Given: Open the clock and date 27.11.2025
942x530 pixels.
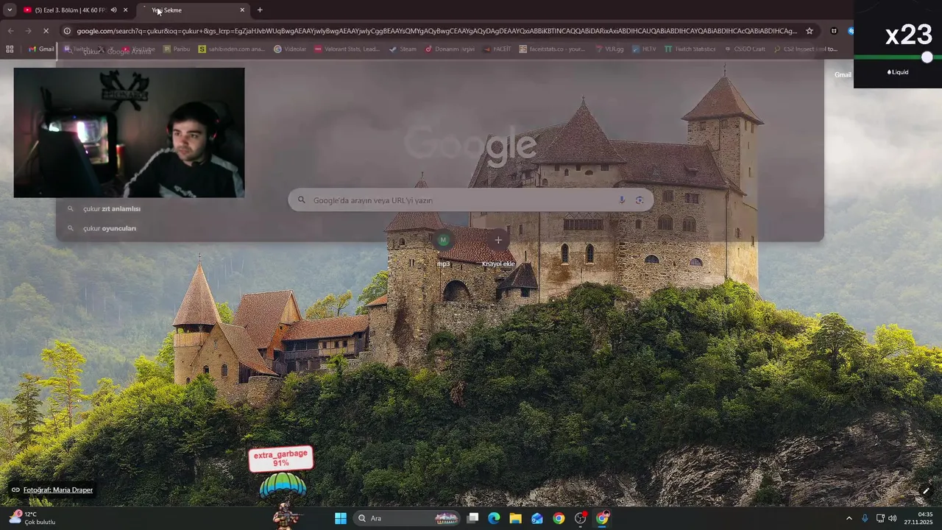Looking at the screenshot, I should (918, 518).
